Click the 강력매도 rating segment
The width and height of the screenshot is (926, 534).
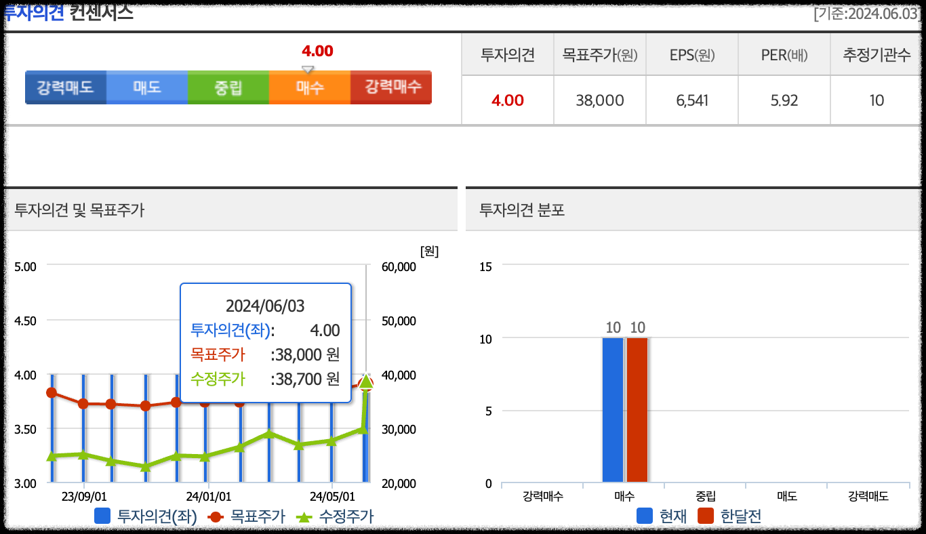pos(66,87)
